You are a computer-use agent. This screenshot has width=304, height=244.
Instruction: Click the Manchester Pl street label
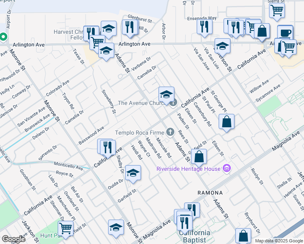pos(66,208)
